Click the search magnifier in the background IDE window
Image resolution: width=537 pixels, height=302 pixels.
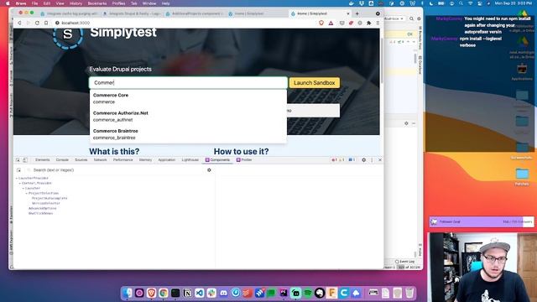pos(411,18)
